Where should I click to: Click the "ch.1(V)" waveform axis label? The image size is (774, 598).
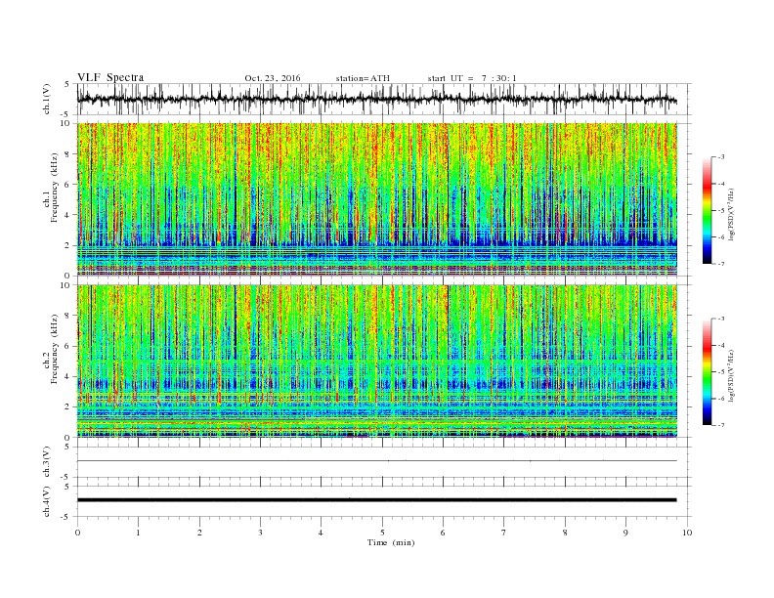(47, 99)
